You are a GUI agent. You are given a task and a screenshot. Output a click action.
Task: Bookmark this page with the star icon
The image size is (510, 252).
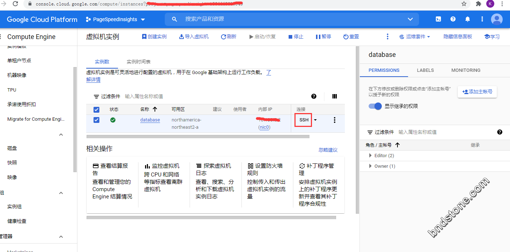point(464,4)
